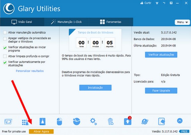This screenshot has width=191, height=135.
Task: Click the Inicialização button
Action: tap(95, 88)
